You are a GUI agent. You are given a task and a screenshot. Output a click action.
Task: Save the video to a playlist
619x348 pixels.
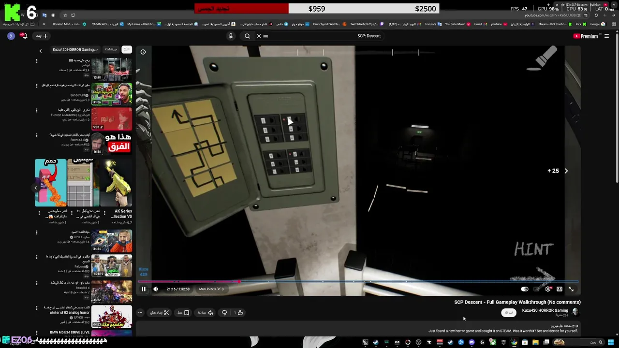point(183,313)
